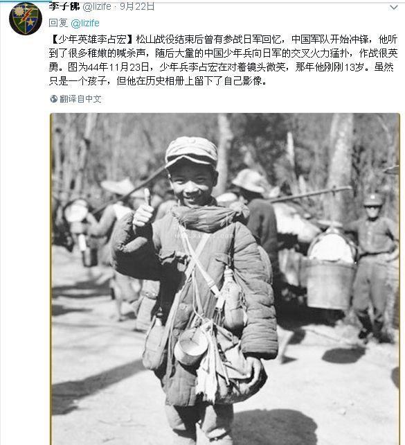Click the blue @lizife reply mention

85,23
